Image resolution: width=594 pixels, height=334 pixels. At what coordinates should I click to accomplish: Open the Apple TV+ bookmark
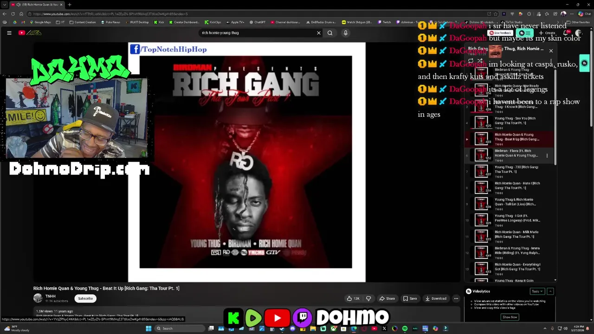[x=235, y=22]
